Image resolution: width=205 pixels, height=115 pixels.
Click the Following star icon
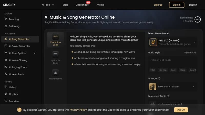(x=6, y=26)
